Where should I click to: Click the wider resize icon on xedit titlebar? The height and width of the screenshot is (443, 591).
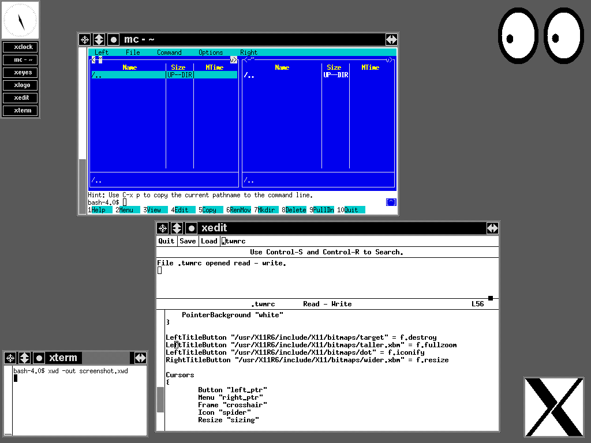click(492, 228)
